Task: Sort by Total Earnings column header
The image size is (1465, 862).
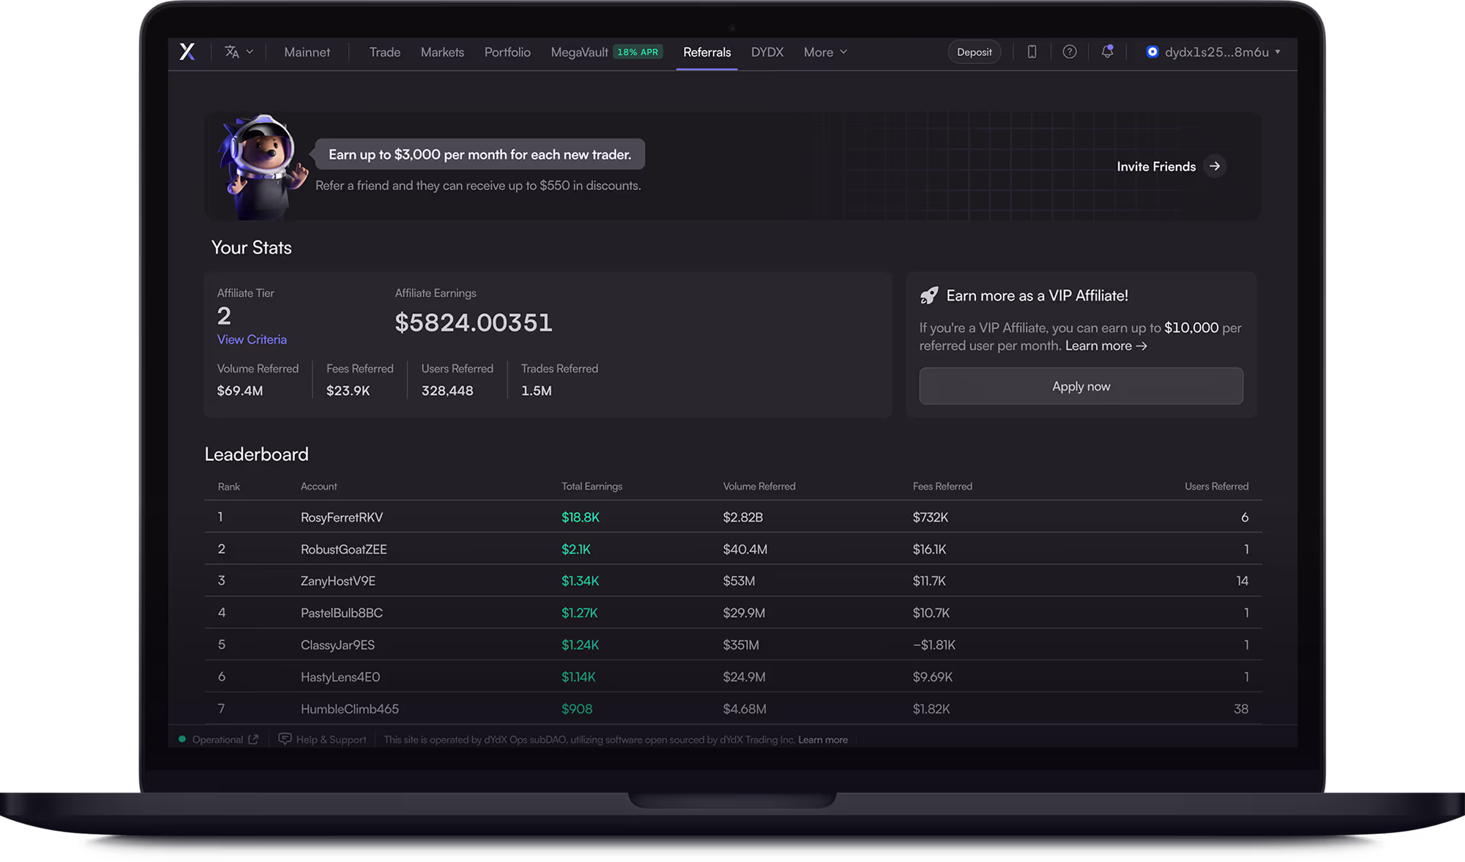Action: 592,486
